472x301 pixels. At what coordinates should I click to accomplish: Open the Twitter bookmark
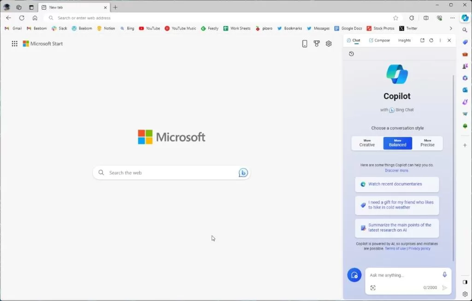pos(408,28)
